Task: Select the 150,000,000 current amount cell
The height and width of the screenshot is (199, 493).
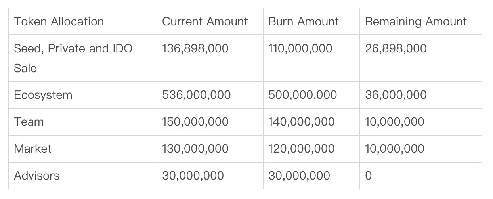Action: coord(195,122)
